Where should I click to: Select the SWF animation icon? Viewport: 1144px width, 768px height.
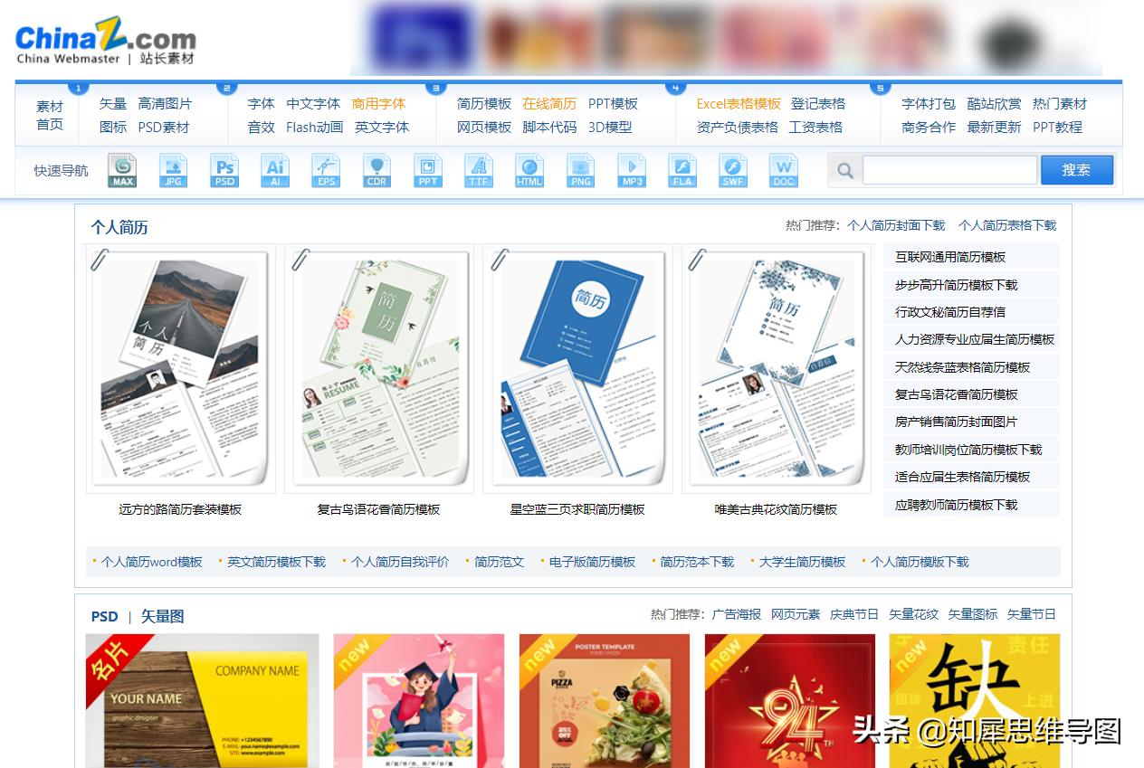[732, 170]
